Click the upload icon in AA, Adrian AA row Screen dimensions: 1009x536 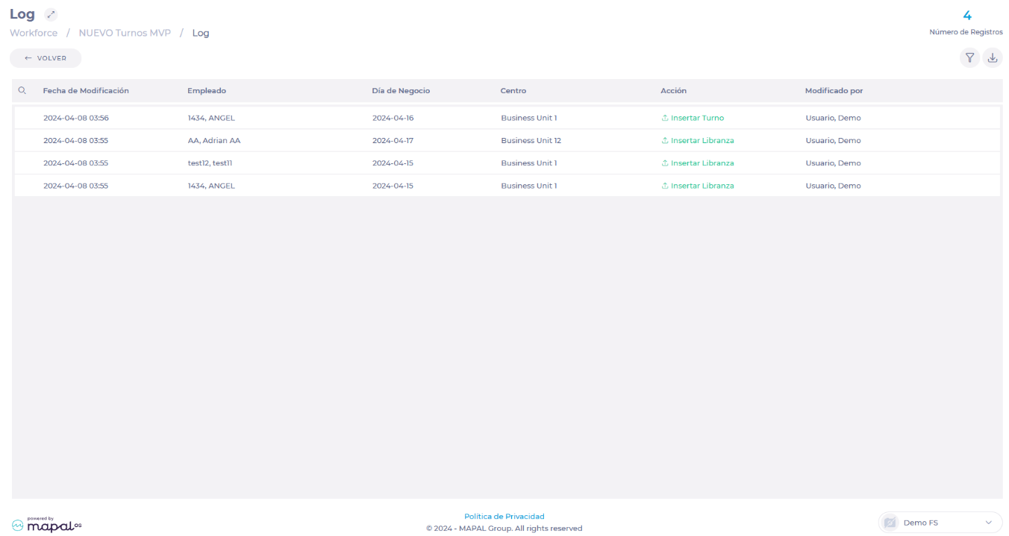click(665, 141)
